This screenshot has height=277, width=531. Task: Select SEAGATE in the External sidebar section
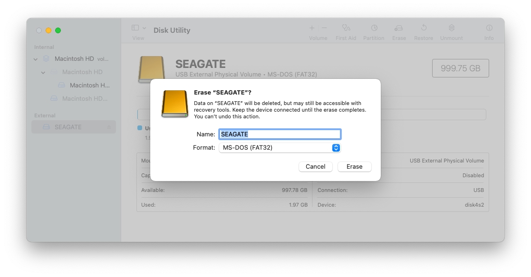[x=74, y=127]
